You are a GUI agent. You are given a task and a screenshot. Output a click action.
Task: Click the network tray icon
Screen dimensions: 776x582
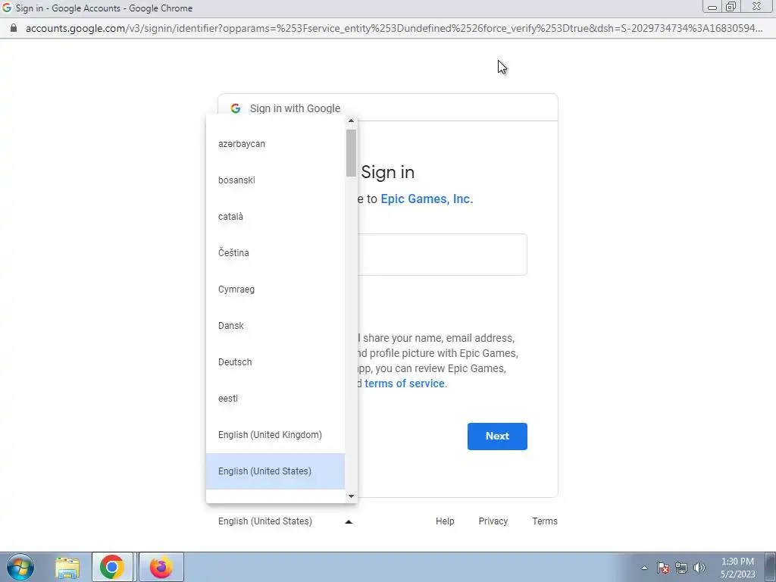coord(681,568)
